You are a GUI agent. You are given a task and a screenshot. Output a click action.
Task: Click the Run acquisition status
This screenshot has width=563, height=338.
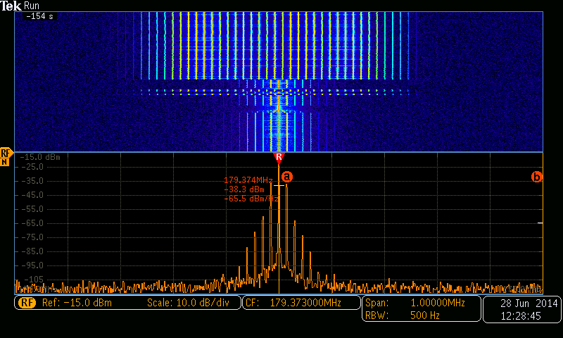[x=32, y=6]
